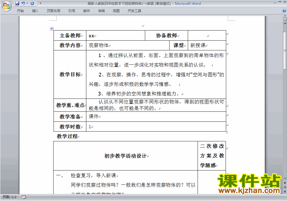
Task: Undo the last action
Action: tap(23, 3)
